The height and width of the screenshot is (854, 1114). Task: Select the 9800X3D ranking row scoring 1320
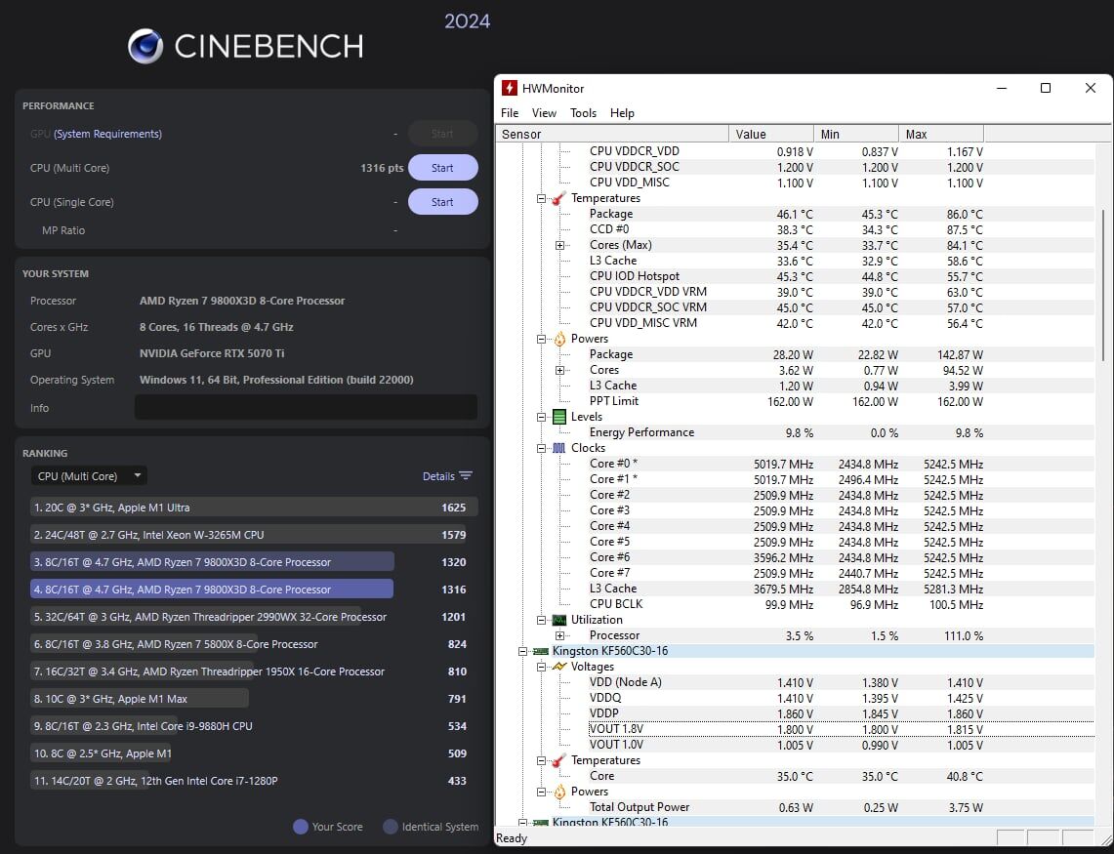click(254, 562)
